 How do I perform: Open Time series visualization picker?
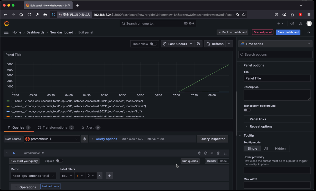click(x=275, y=44)
